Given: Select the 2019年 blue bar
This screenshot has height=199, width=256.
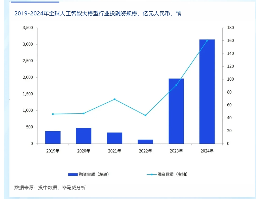Looking at the screenshot, I should [x=53, y=137].
